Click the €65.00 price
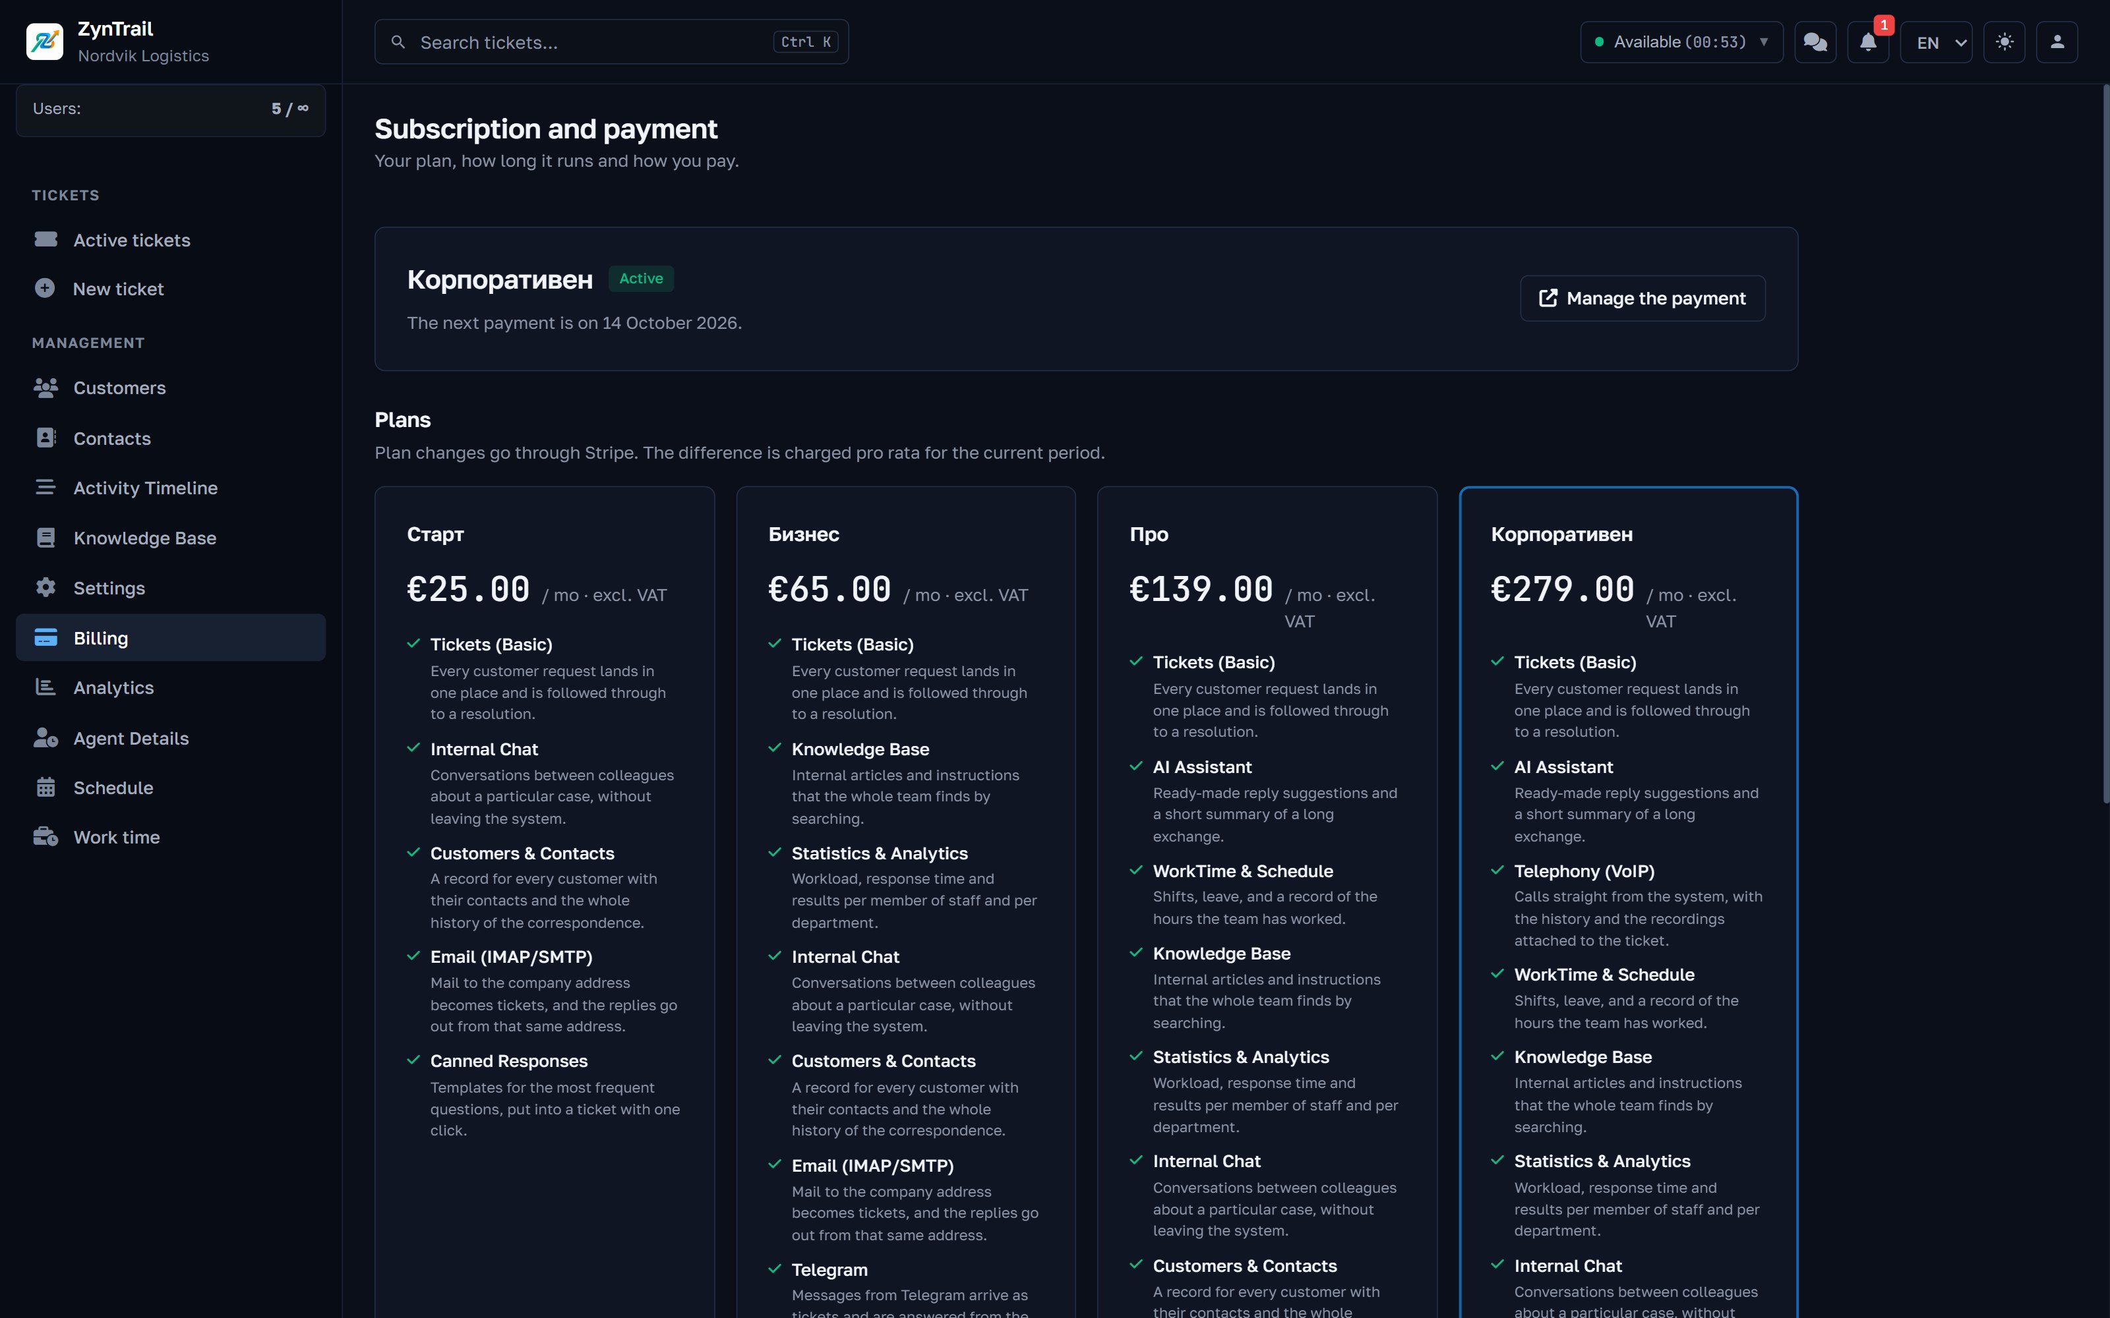2110x1318 pixels. (x=829, y=589)
